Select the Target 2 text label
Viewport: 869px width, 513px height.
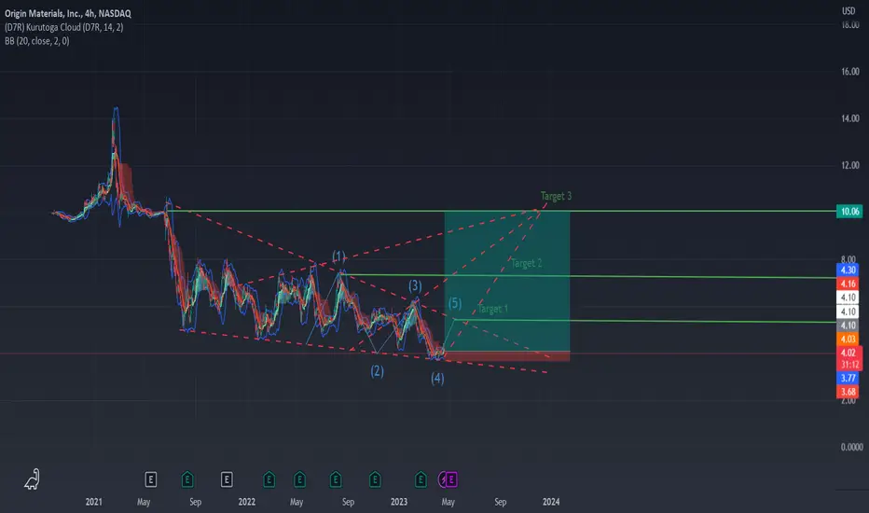[526, 263]
